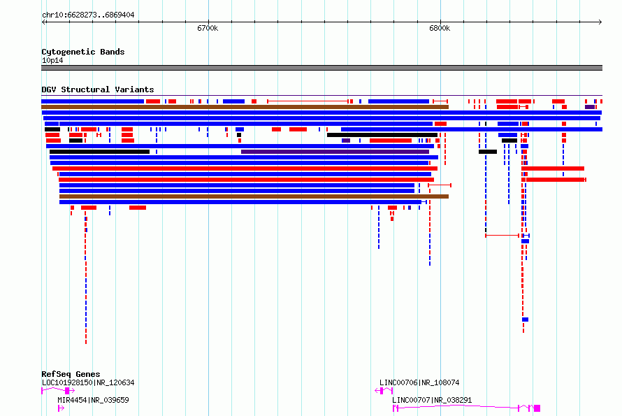Click the 6800k ruler position label
The image size is (622, 416).
pyautogui.click(x=440, y=28)
